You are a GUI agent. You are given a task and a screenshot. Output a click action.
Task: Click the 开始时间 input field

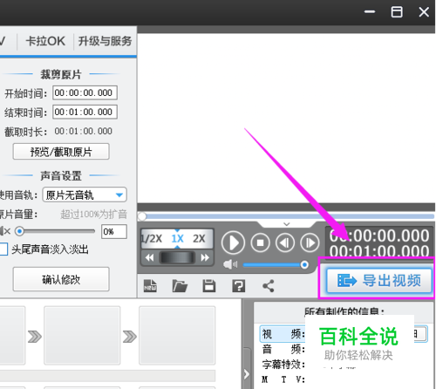pyautogui.click(x=85, y=92)
